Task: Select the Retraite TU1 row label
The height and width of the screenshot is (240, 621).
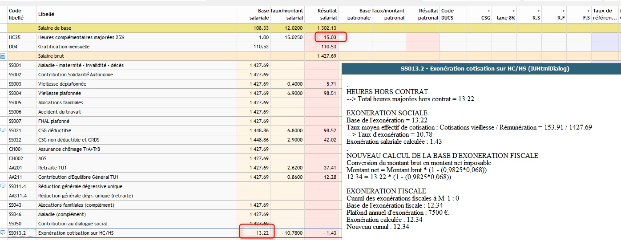Action: tap(52, 168)
